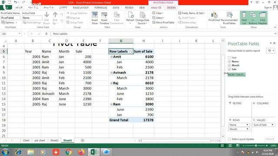Switch to the Chart sheet tab
The height and width of the screenshot is (156, 278).
point(26,140)
